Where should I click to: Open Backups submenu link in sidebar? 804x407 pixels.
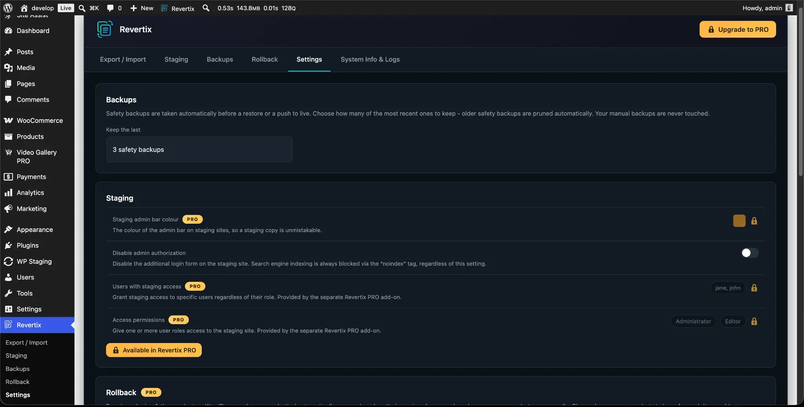[18, 369]
